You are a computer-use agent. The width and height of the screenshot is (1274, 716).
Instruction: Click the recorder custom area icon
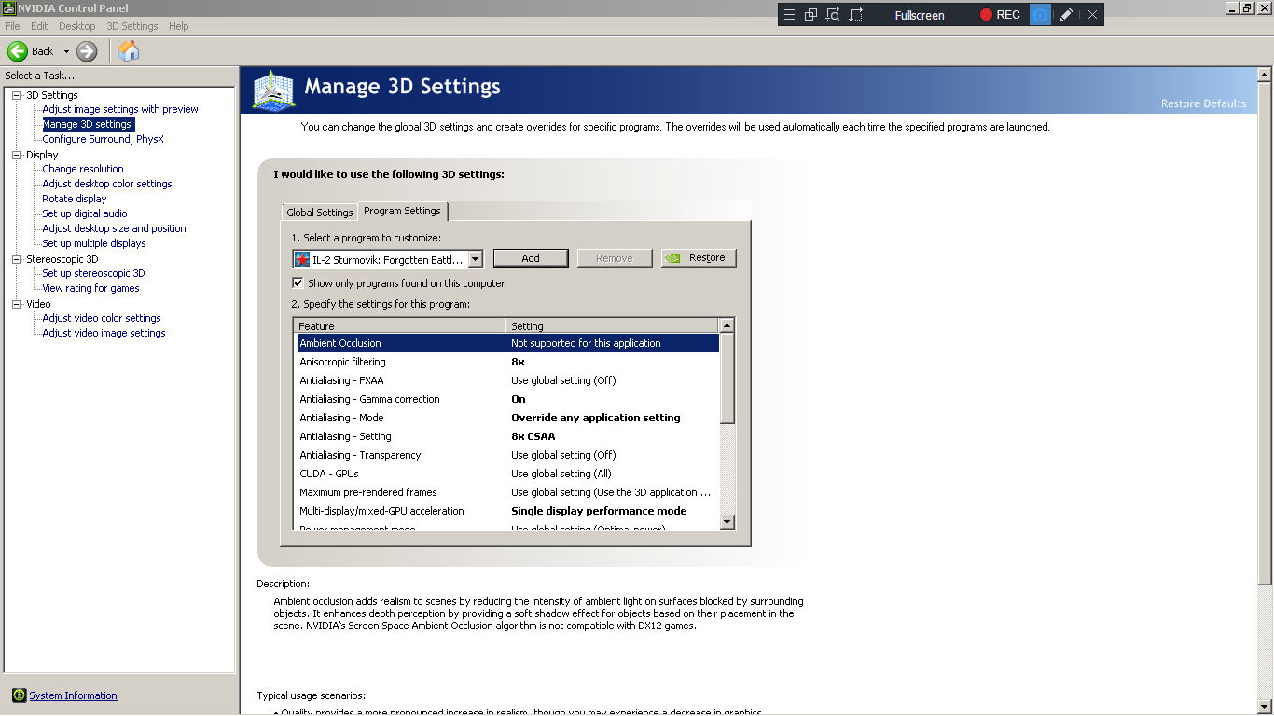click(x=855, y=15)
